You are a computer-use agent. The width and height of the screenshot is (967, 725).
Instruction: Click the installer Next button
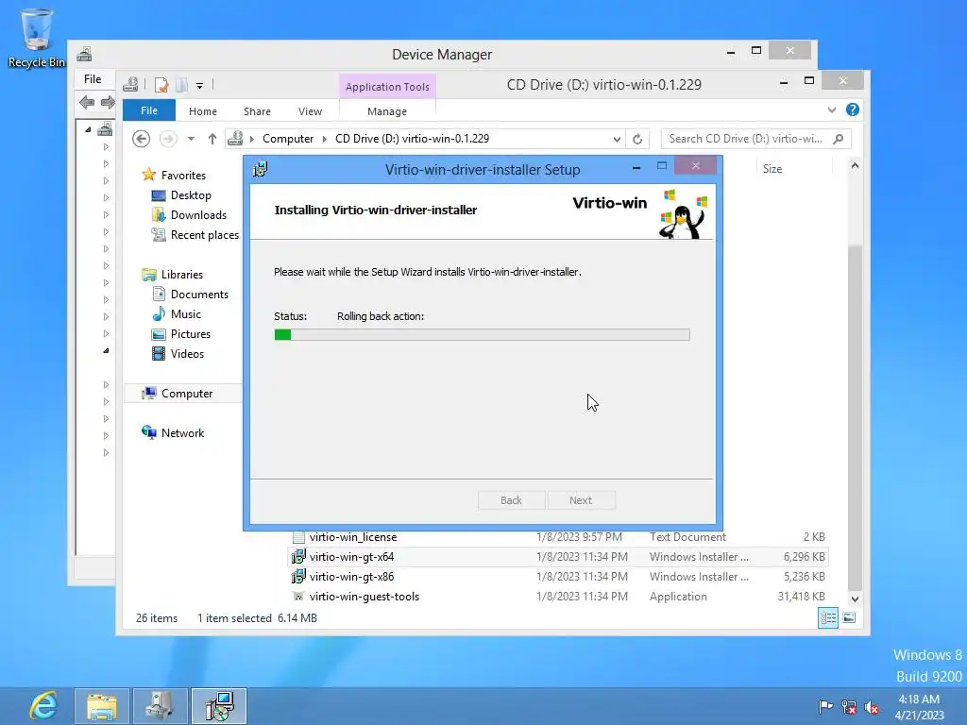(581, 500)
